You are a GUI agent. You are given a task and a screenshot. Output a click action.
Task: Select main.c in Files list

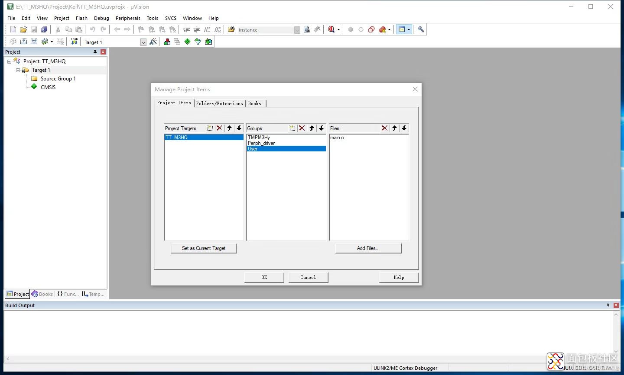[x=369, y=138]
